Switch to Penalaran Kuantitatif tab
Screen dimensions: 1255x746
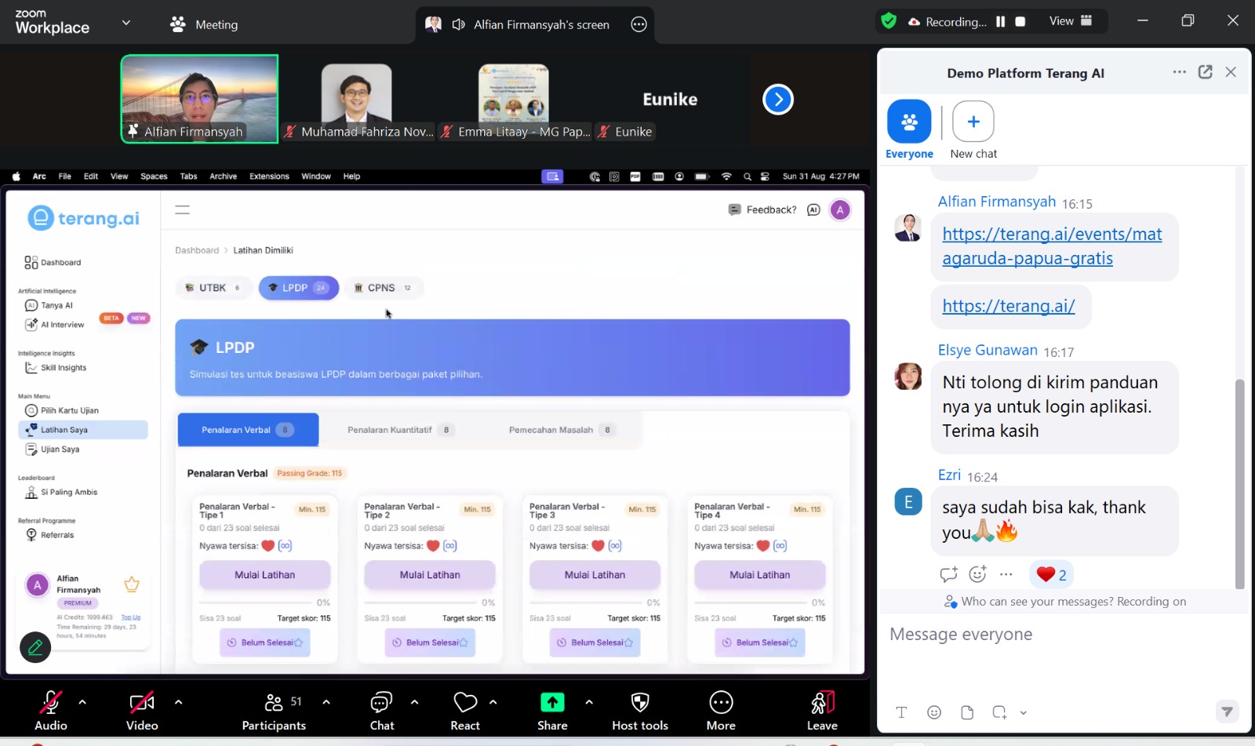400,430
